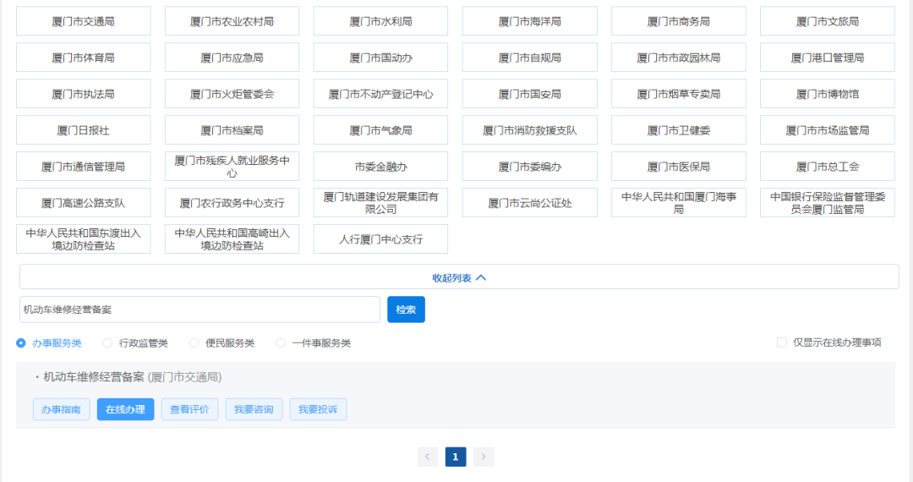
Task: Click the 我要咨询 button
Action: (254, 410)
